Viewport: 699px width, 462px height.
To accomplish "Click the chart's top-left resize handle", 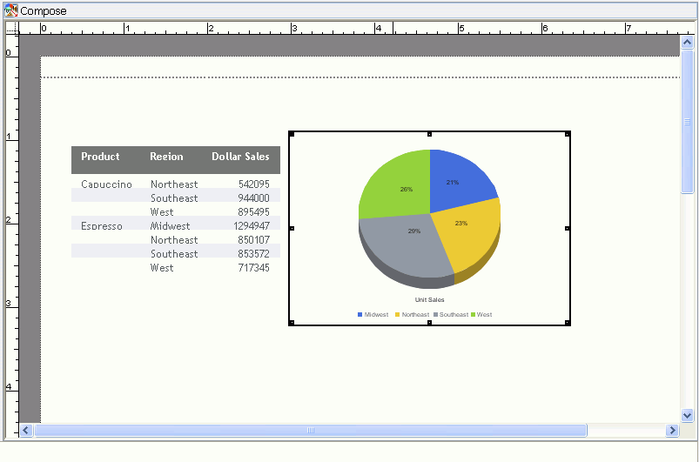I will coord(292,134).
